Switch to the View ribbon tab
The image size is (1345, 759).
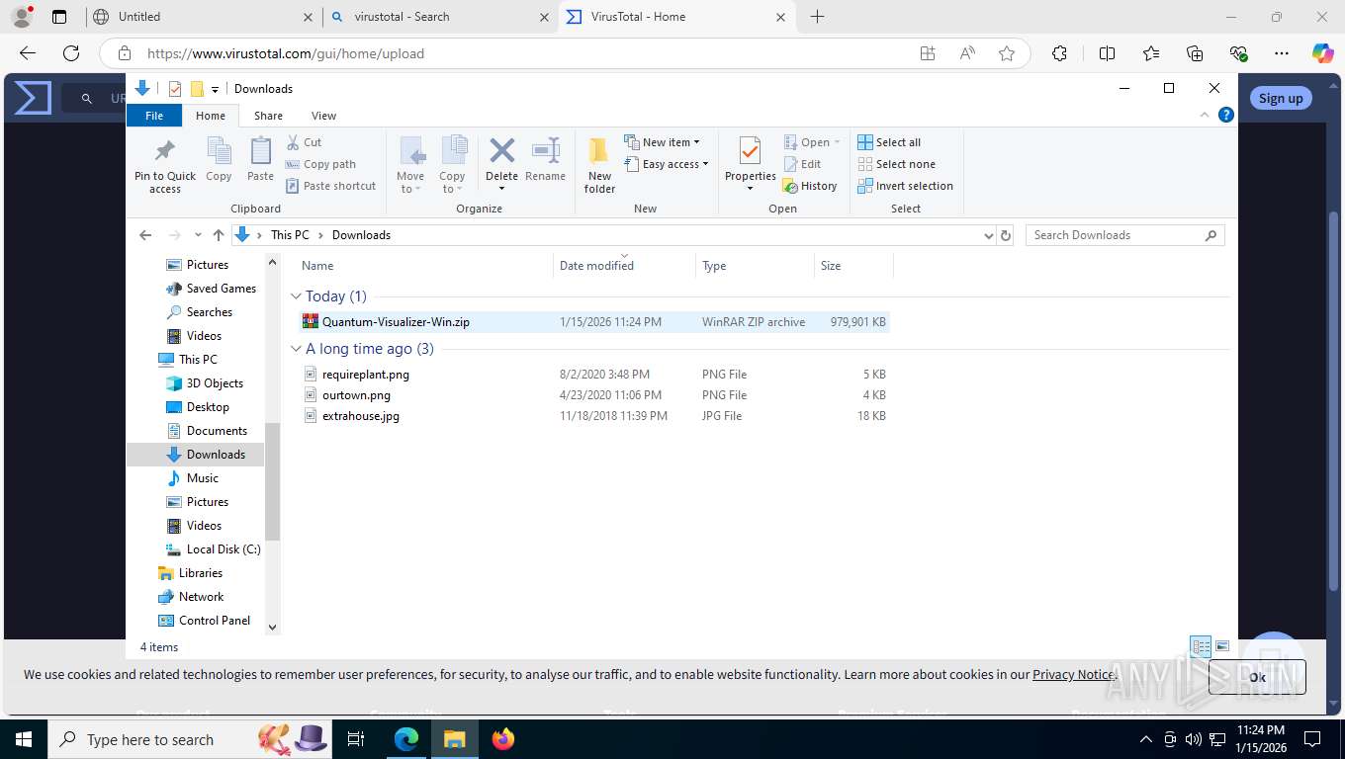coord(323,116)
